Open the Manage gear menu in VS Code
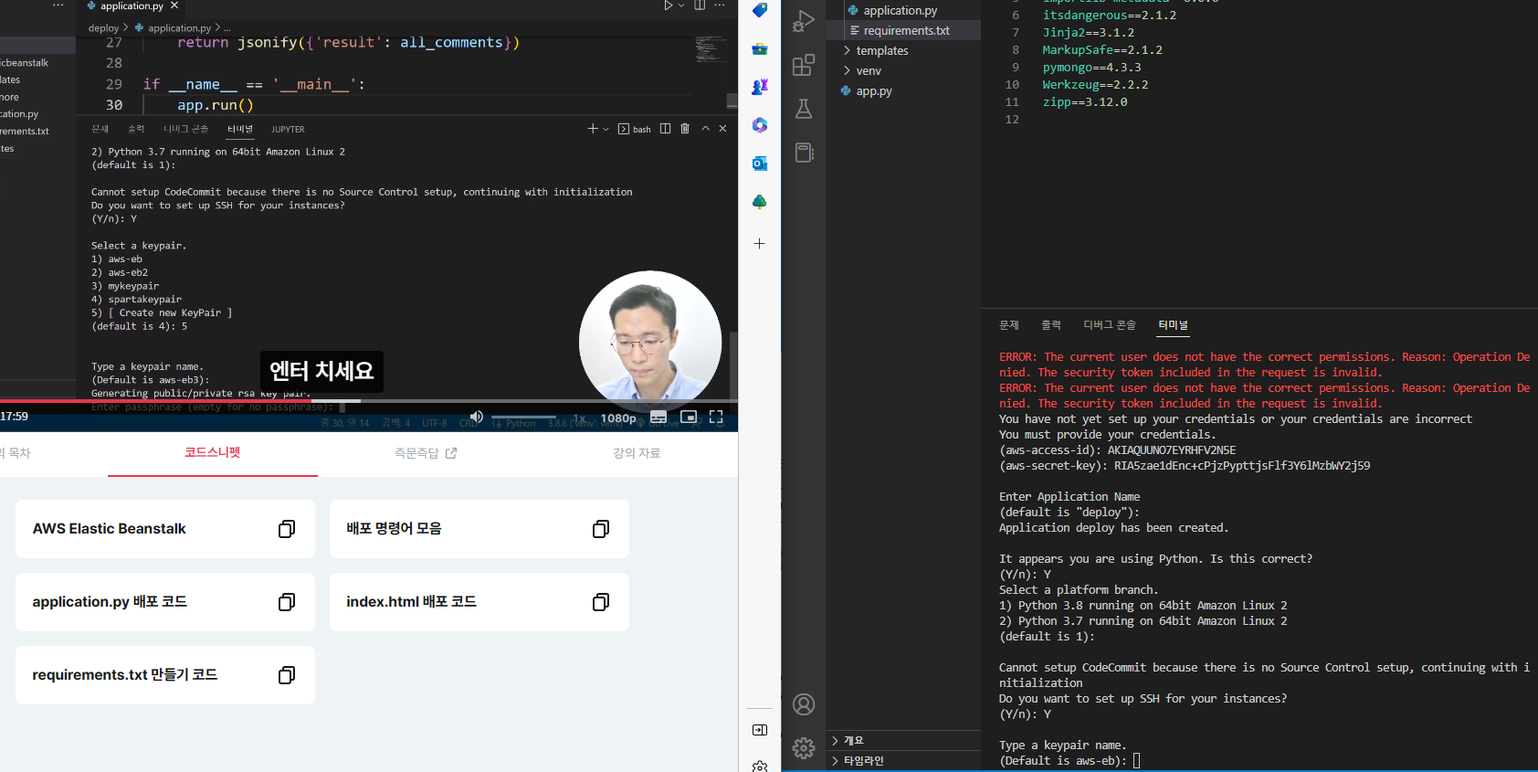The image size is (1538, 772). [804, 748]
